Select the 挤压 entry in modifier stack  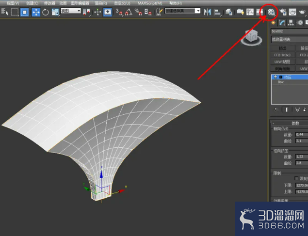[x=290, y=77]
